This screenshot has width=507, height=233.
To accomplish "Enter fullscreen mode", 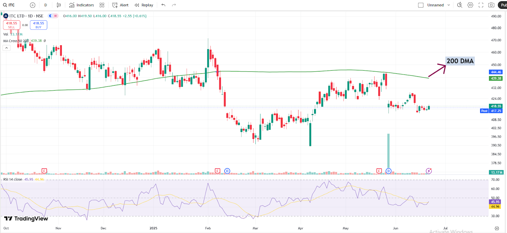I will (481, 5).
